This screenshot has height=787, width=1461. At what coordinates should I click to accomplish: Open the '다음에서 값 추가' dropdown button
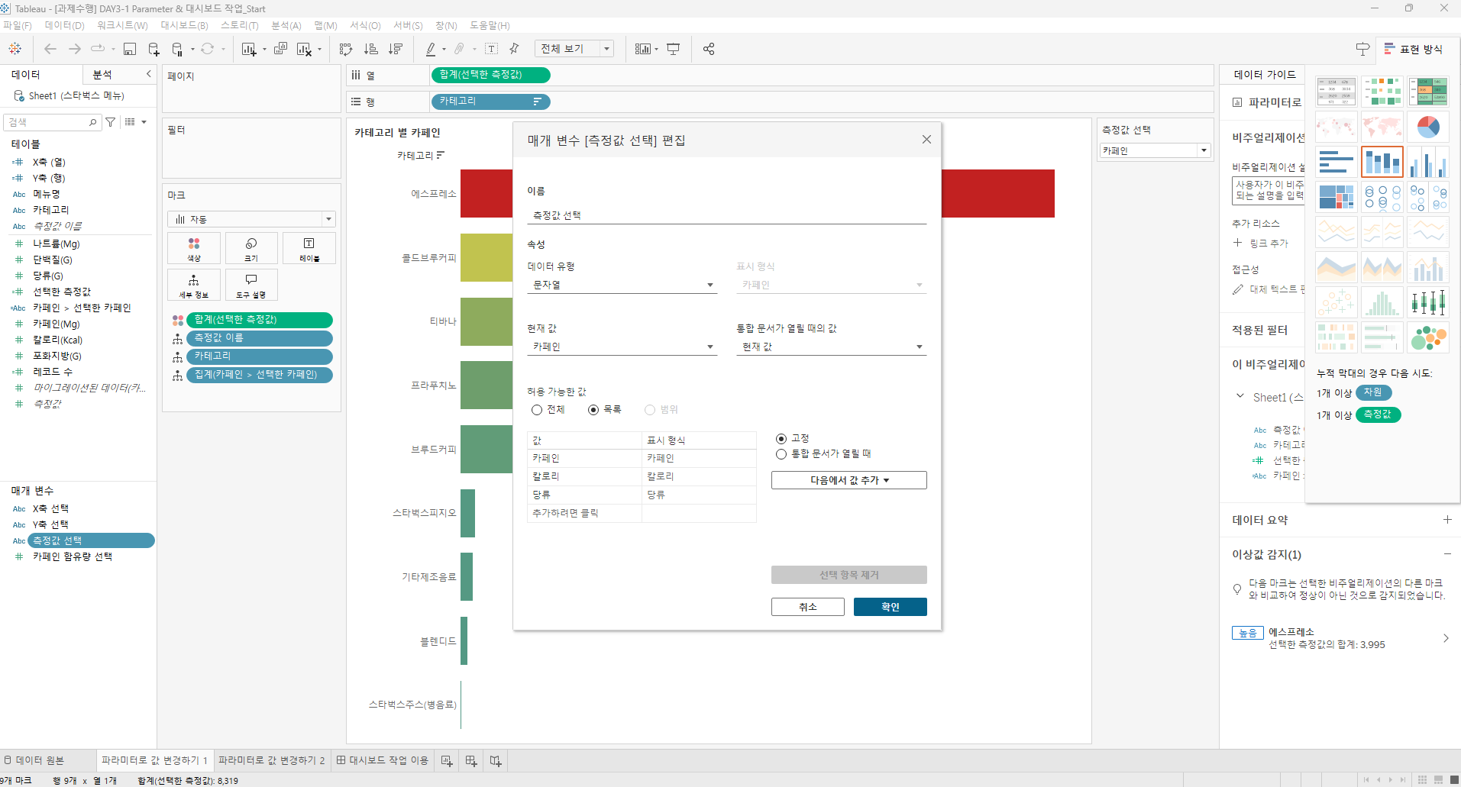point(849,480)
